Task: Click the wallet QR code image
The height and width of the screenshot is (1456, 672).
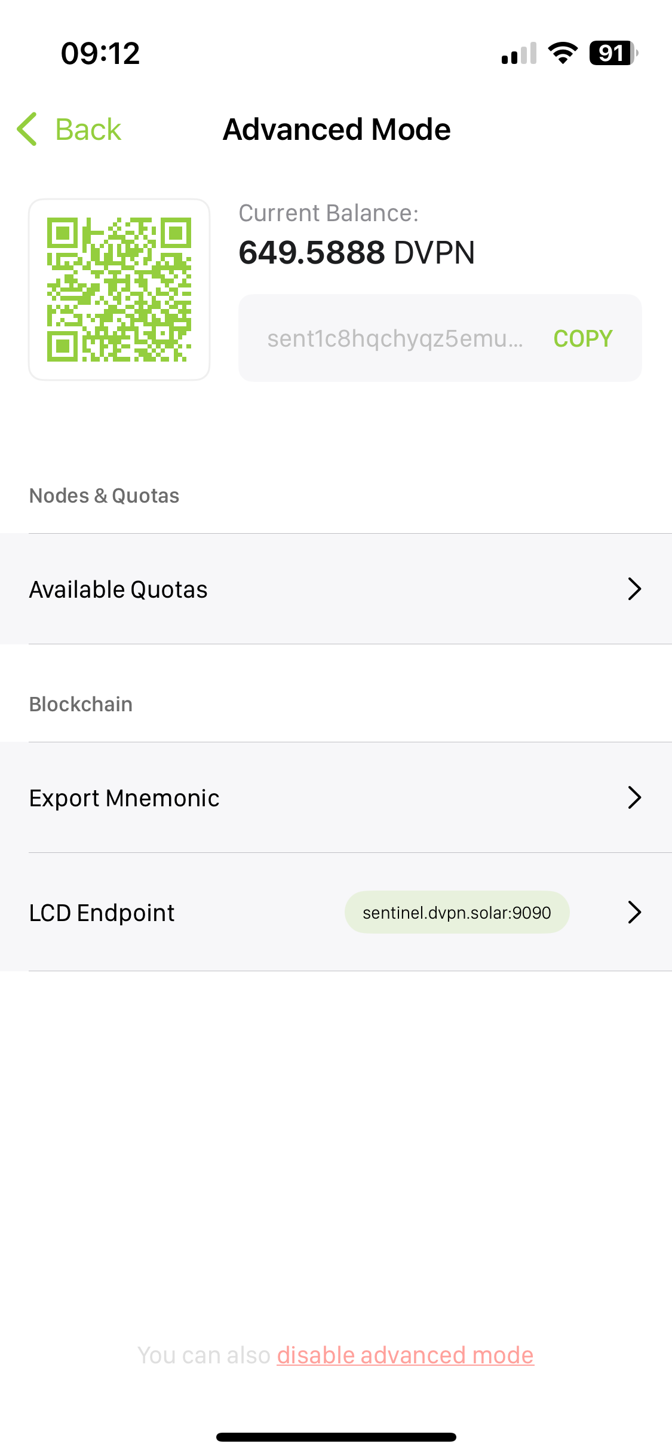Action: pyautogui.click(x=119, y=290)
